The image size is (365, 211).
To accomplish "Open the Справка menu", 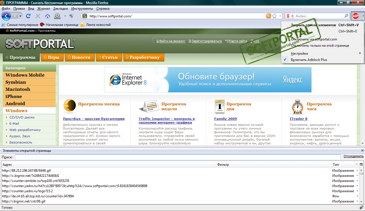I will click(103, 9).
